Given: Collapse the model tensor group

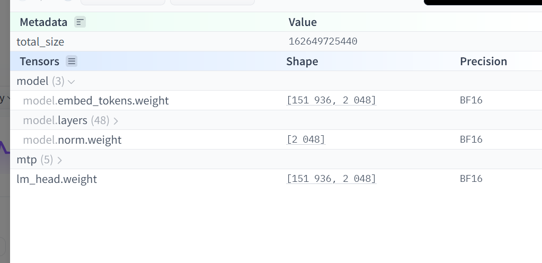Looking at the screenshot, I should [72, 82].
